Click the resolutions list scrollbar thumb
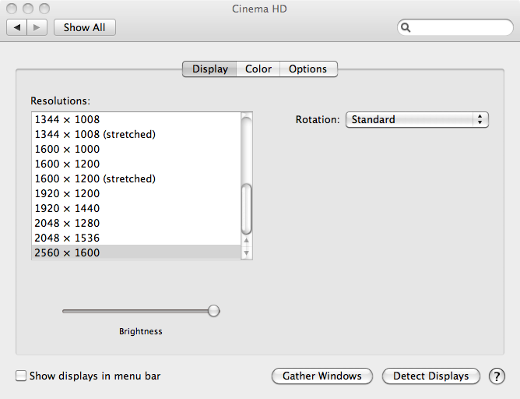The height and width of the screenshot is (399, 520). tap(246, 209)
